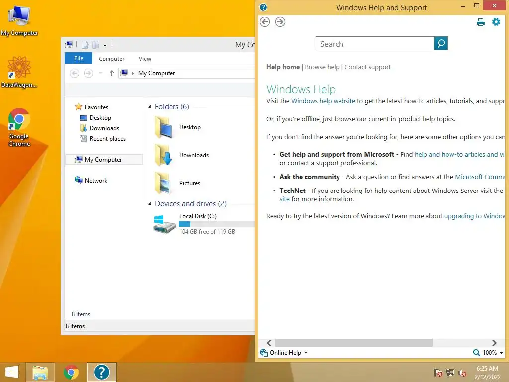The width and height of the screenshot is (509, 382).
Task: Open File Explorer from the taskbar
Action: 40,372
